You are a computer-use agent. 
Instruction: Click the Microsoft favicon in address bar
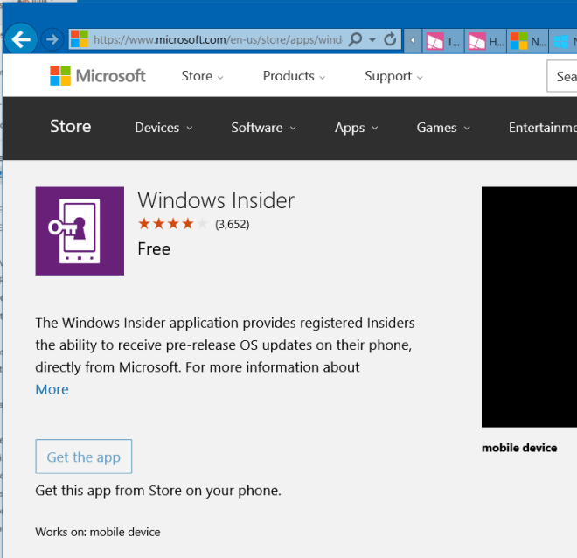tap(79, 39)
